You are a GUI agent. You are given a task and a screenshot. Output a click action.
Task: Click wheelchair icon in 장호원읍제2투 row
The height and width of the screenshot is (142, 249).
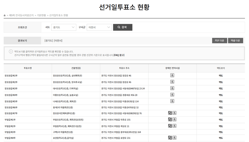coord(172,82)
